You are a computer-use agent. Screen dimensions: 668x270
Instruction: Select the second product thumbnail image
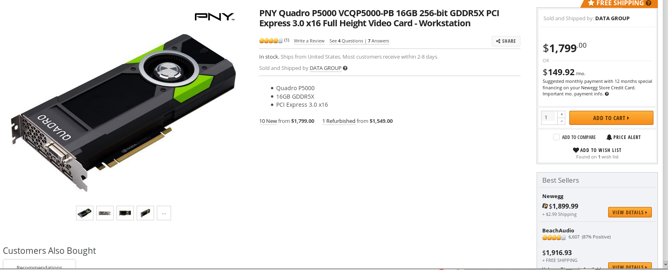[x=105, y=213]
